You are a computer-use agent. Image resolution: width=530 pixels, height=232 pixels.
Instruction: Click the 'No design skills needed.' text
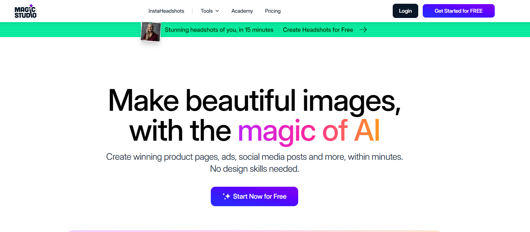pyautogui.click(x=254, y=169)
